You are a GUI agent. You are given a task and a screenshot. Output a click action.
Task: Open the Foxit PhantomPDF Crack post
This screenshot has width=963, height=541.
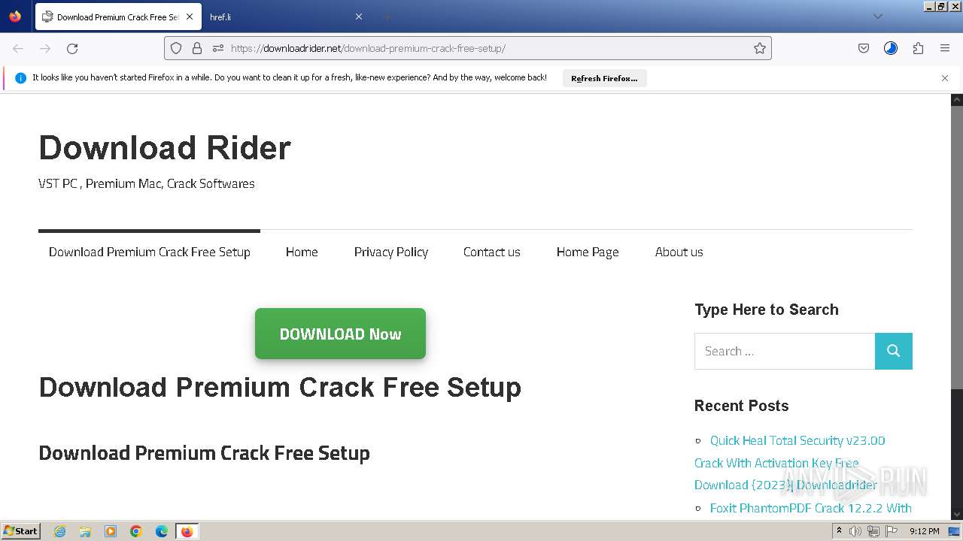click(x=811, y=509)
